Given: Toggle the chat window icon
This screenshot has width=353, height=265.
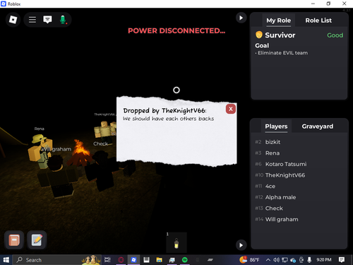Looking at the screenshot, I should coord(47,20).
